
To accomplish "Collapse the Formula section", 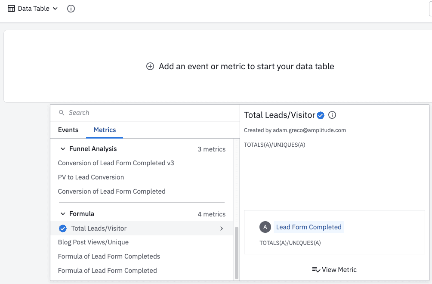I will (63, 214).
